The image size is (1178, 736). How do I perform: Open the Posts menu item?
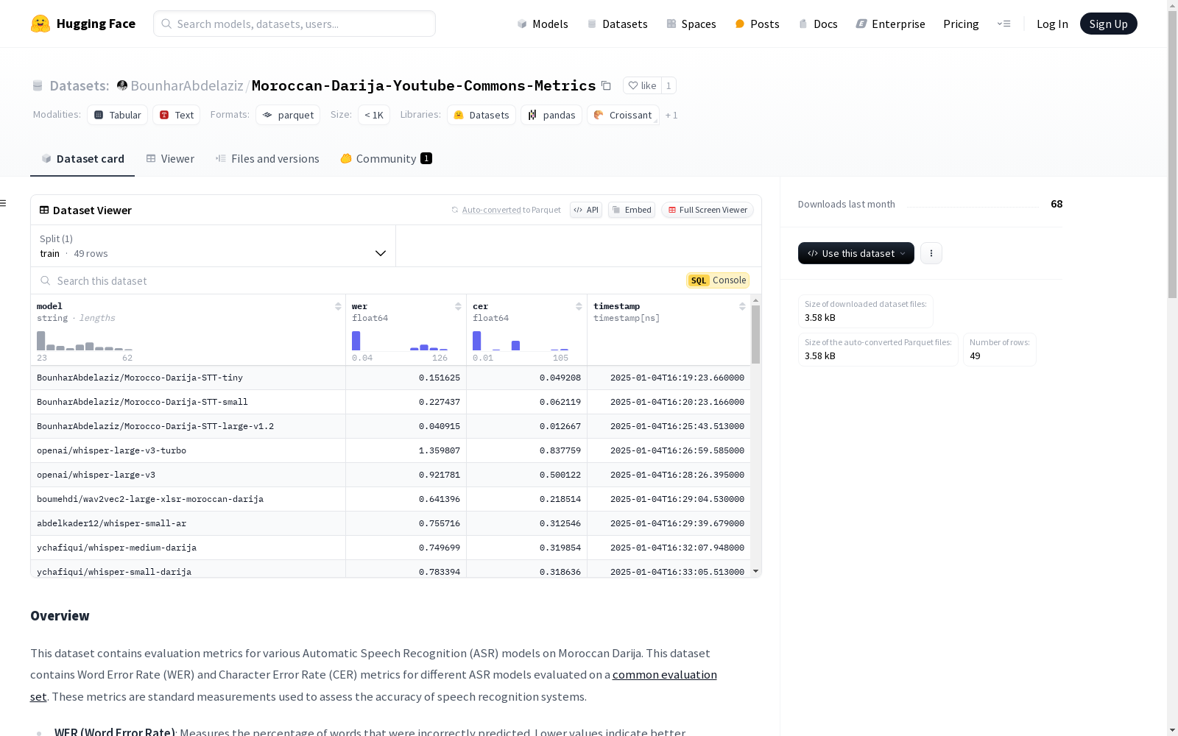[757, 24]
